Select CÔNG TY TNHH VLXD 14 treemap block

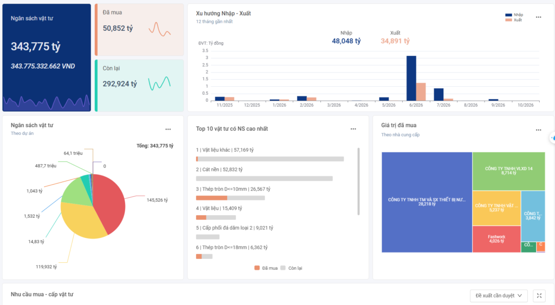(x=508, y=171)
